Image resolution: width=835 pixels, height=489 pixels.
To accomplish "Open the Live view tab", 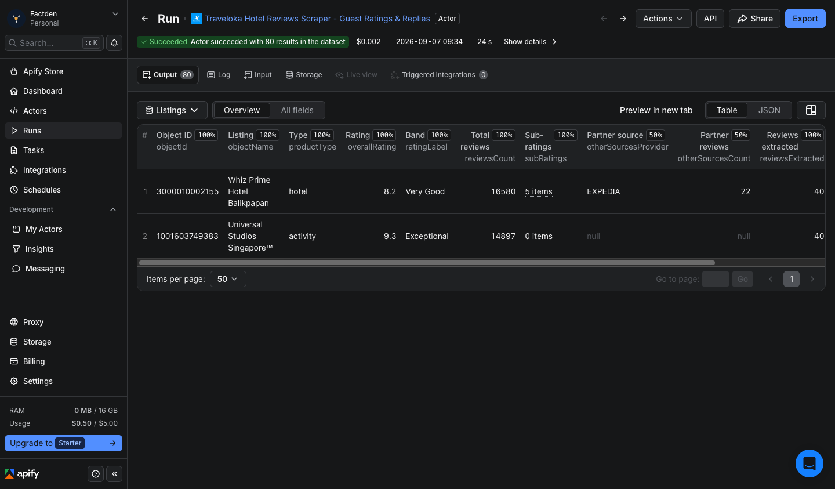I will 356,75.
